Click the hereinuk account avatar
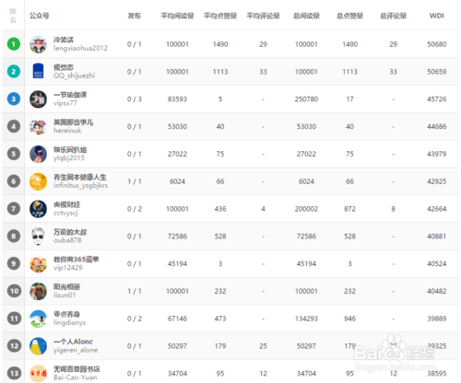Screen dimensions: 461x383 38,126
